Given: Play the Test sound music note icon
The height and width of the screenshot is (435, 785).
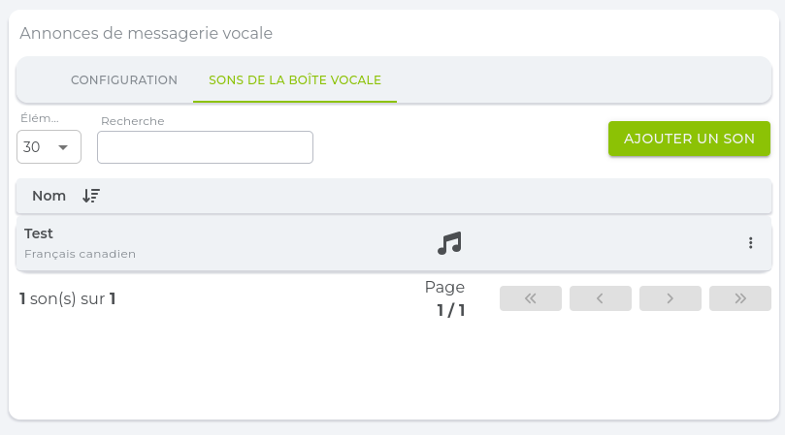Looking at the screenshot, I should [x=449, y=243].
